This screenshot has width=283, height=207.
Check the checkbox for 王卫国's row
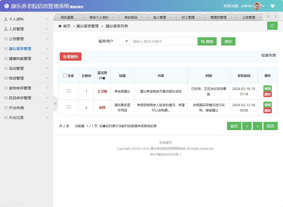click(x=68, y=90)
